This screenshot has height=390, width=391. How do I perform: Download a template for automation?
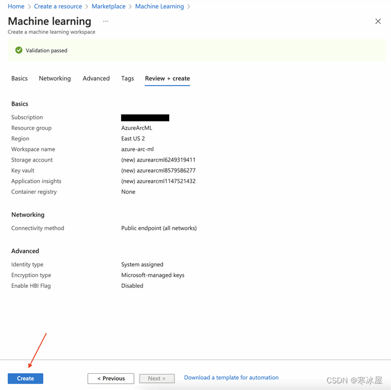(x=231, y=378)
